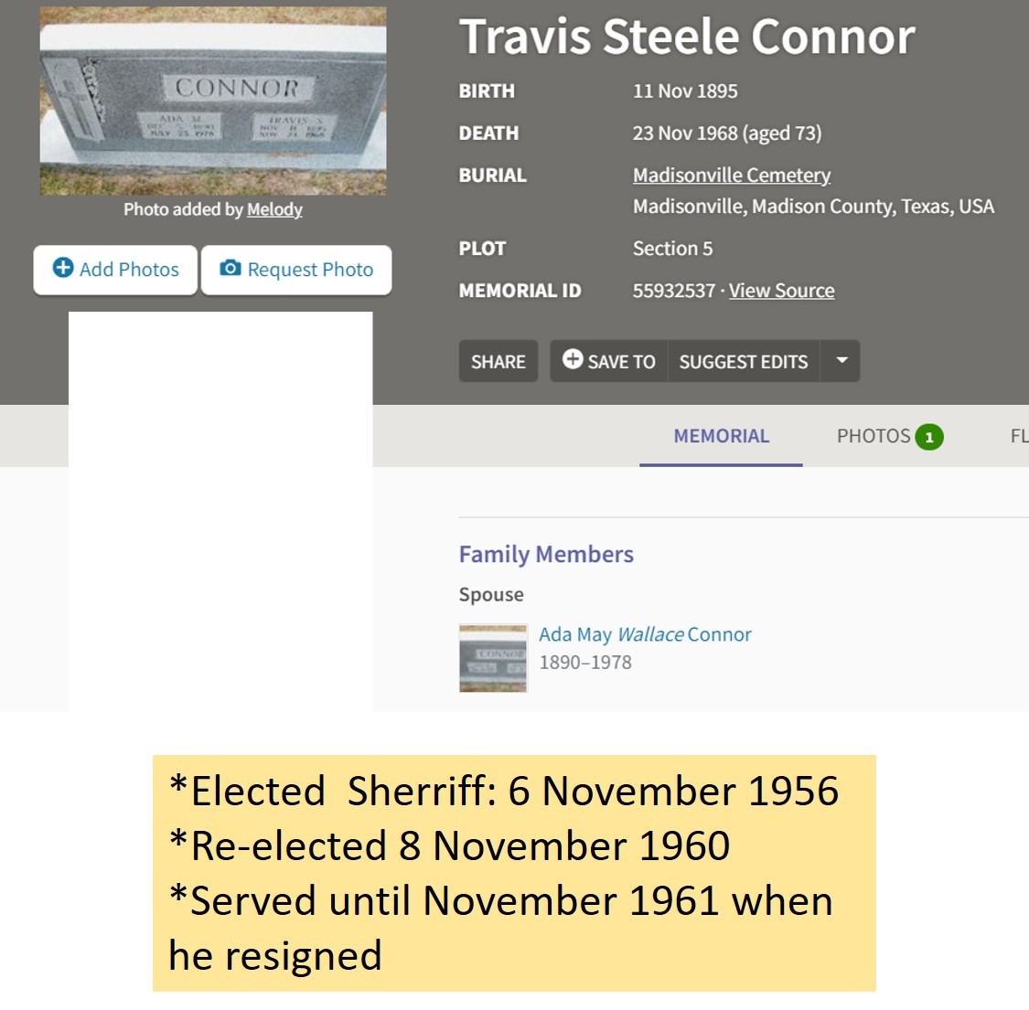Click the camera icon on Request Photo
The height and width of the screenshot is (1010, 1029).
230,268
